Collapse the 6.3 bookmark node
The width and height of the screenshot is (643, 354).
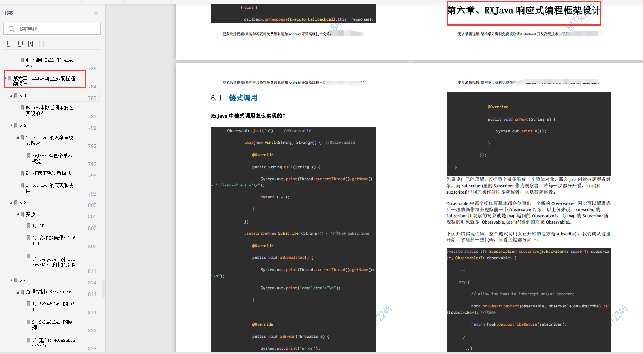pyautogui.click(x=11, y=203)
